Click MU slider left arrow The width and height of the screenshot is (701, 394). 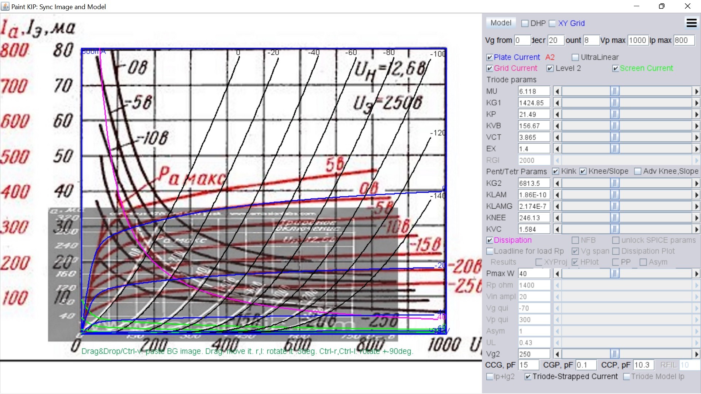pyautogui.click(x=557, y=91)
